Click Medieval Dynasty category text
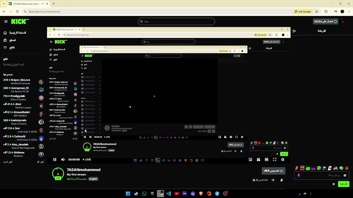This screenshot has height=198, width=353. click(x=21, y=83)
